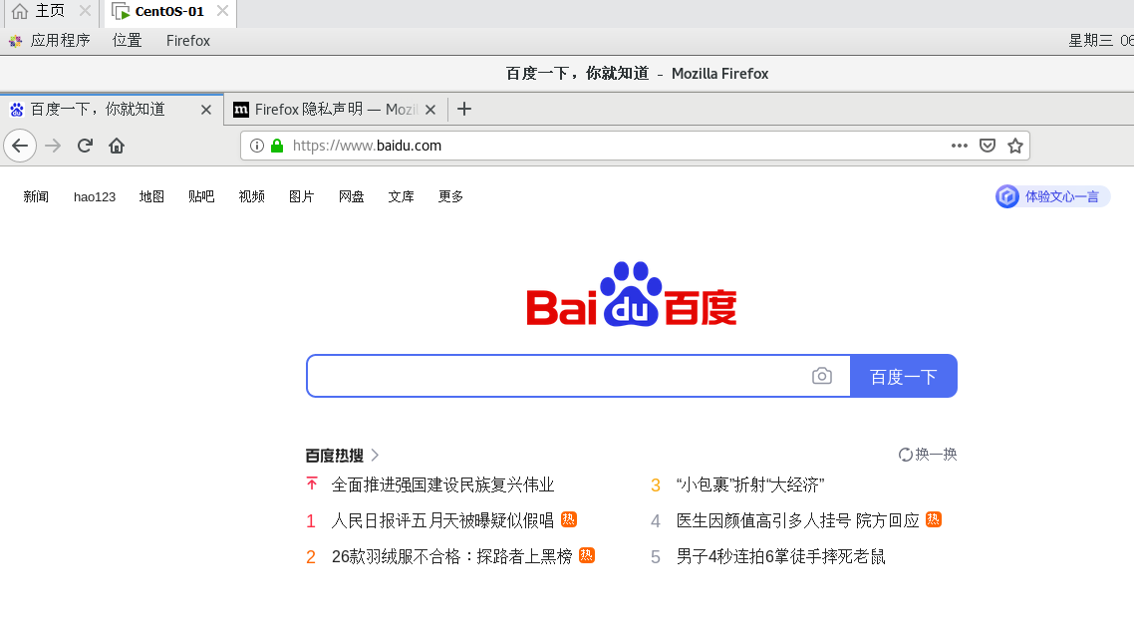The image size is (1134, 642).
Task: Open 26款羽绒服不合格 hot search
Action: point(452,556)
